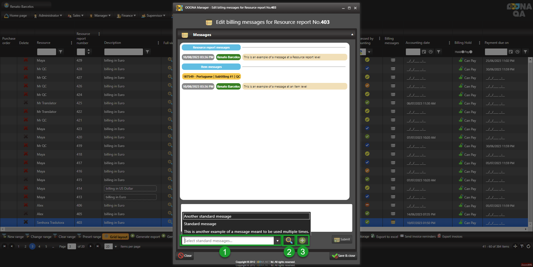Click the magnifier search icon beside standard messages
Screen dimensions: 533x267
(x=289, y=240)
